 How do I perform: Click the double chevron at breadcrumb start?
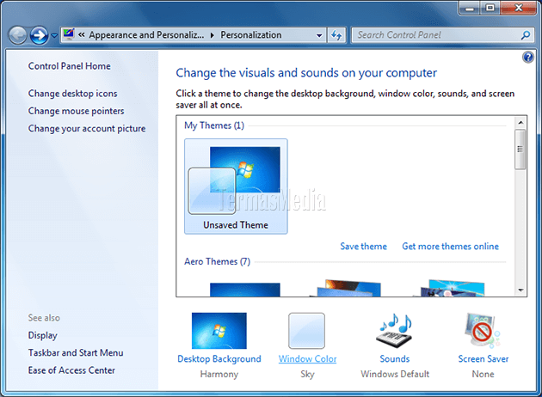pos(82,35)
